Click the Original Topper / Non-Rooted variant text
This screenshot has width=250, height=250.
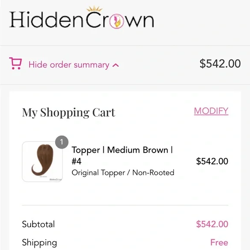coord(123,173)
